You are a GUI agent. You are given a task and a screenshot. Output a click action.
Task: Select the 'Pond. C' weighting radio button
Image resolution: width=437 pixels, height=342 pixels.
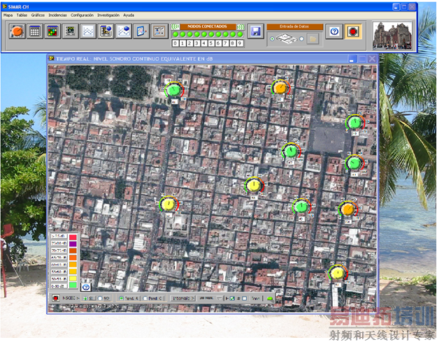click(145, 298)
